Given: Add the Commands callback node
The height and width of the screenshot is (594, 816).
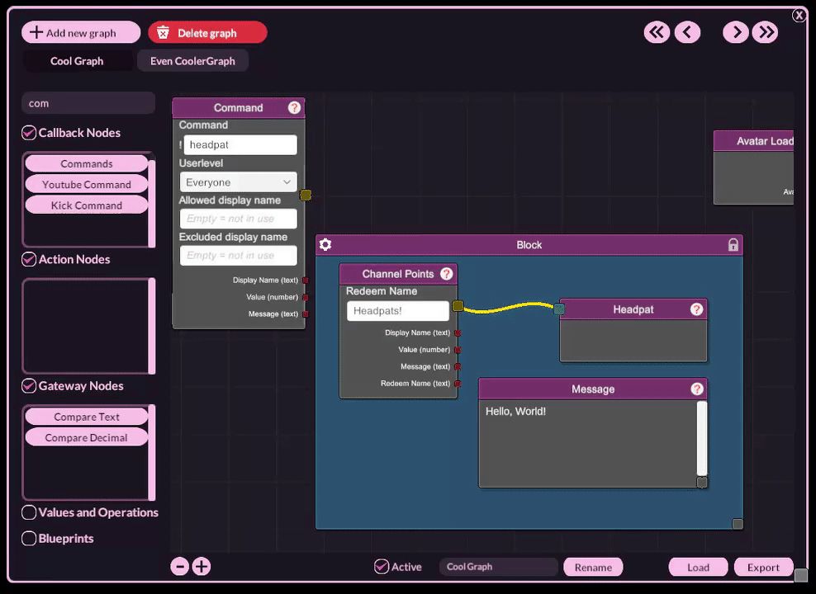Looking at the screenshot, I should click(87, 163).
